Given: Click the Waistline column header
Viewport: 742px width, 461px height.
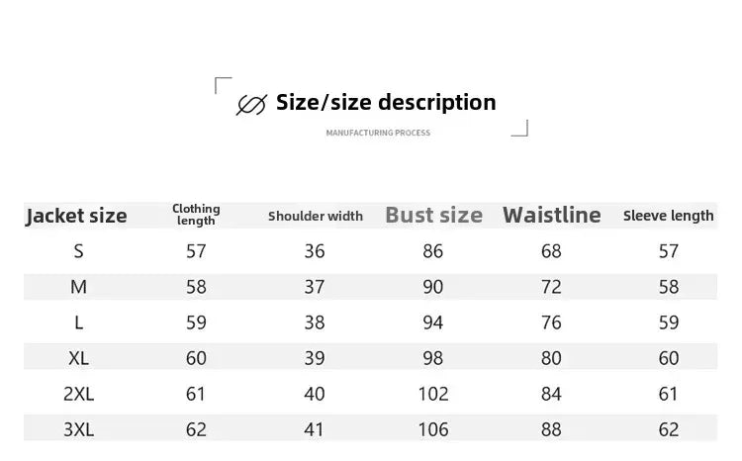Looking at the screenshot, I should (x=551, y=215).
